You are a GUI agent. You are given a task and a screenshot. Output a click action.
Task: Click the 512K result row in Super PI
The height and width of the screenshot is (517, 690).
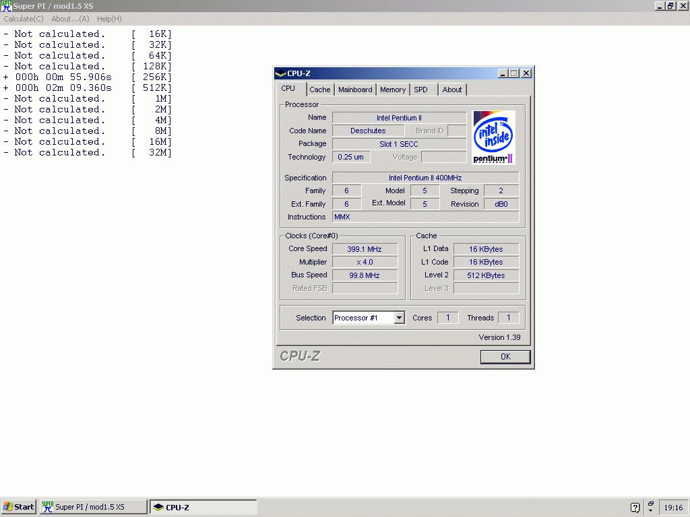[x=87, y=88]
